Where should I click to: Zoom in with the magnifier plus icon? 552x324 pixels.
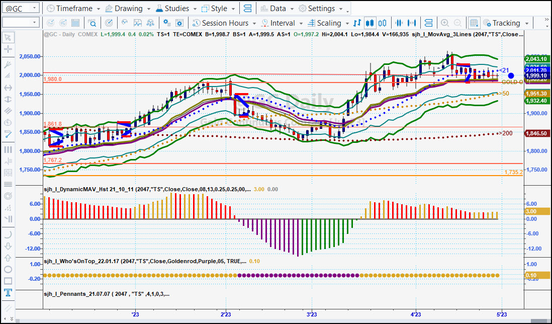(444, 23)
